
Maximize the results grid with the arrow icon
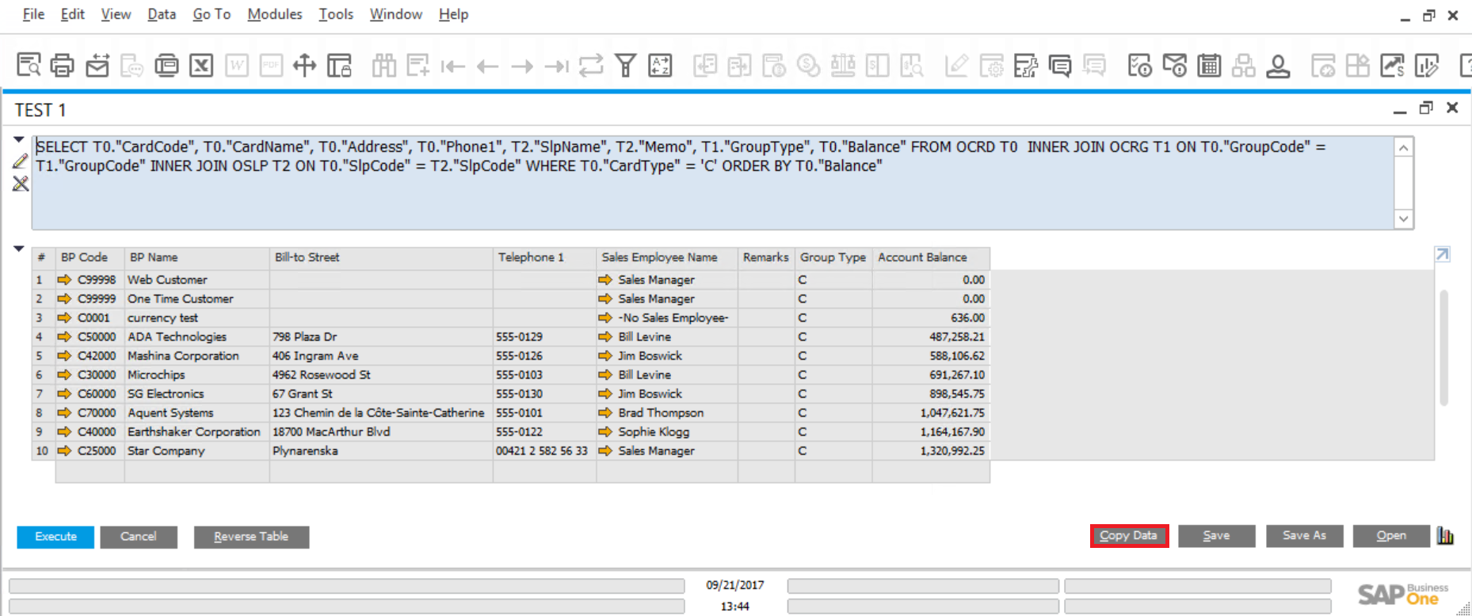tap(1442, 254)
